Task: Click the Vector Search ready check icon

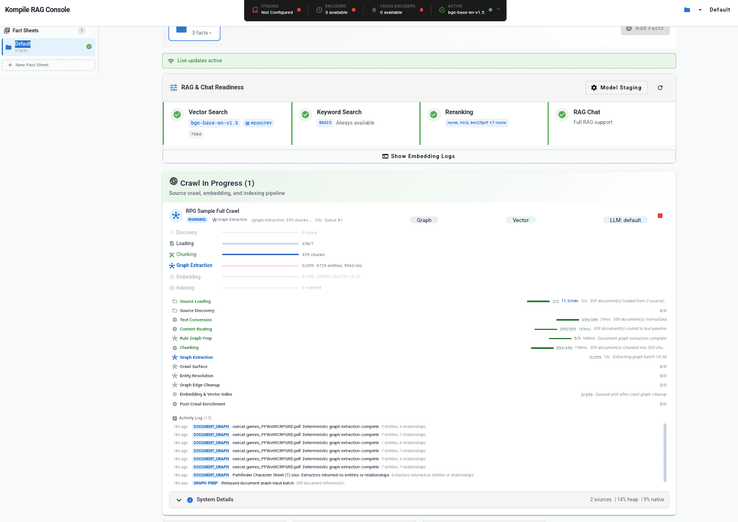Action: tap(177, 115)
